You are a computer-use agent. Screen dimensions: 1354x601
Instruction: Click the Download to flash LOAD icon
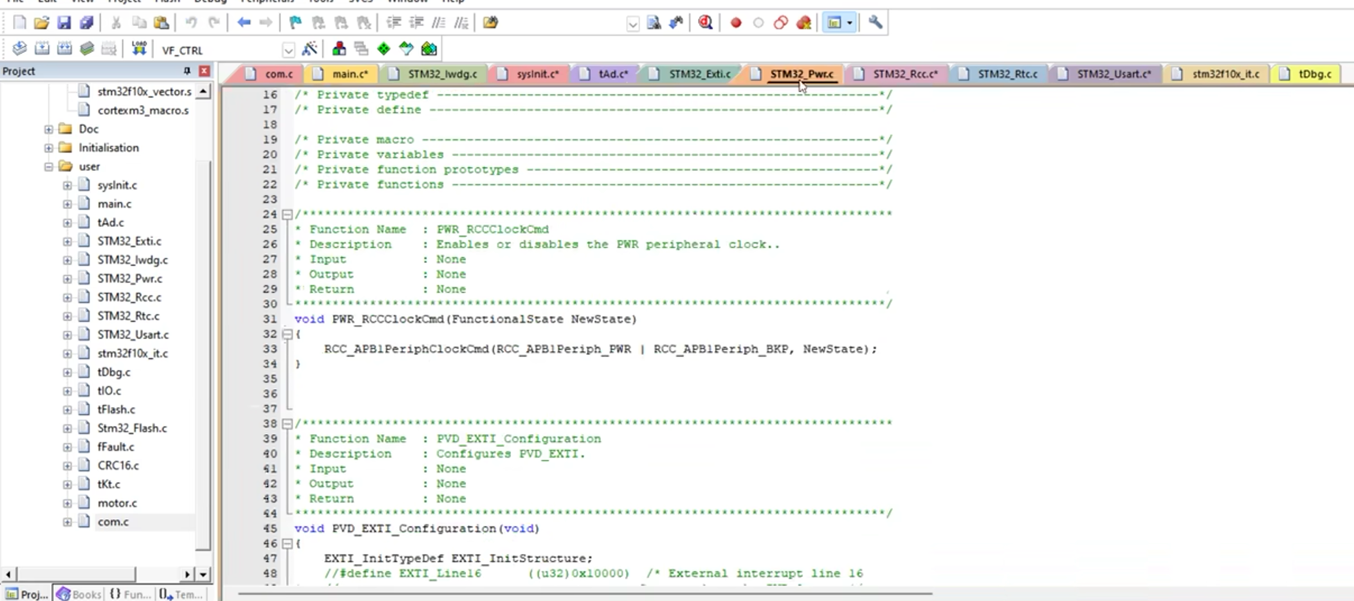point(139,49)
